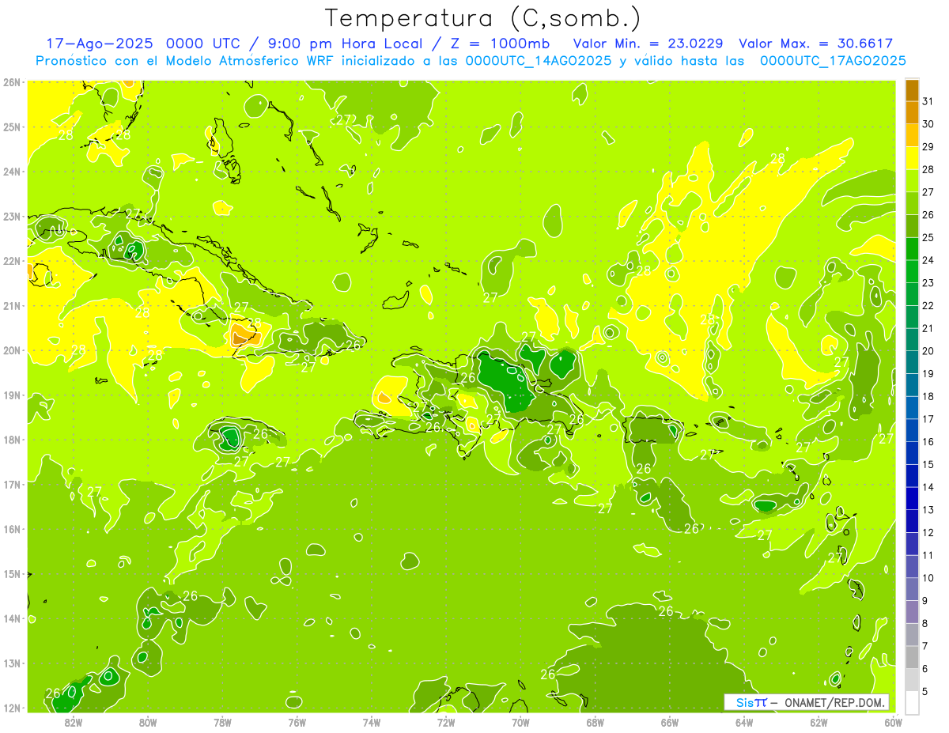Click the '15' color scale label

(x=928, y=464)
